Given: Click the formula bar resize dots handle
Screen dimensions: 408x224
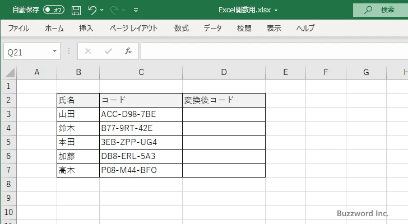Looking at the screenshot, I should (69, 51).
